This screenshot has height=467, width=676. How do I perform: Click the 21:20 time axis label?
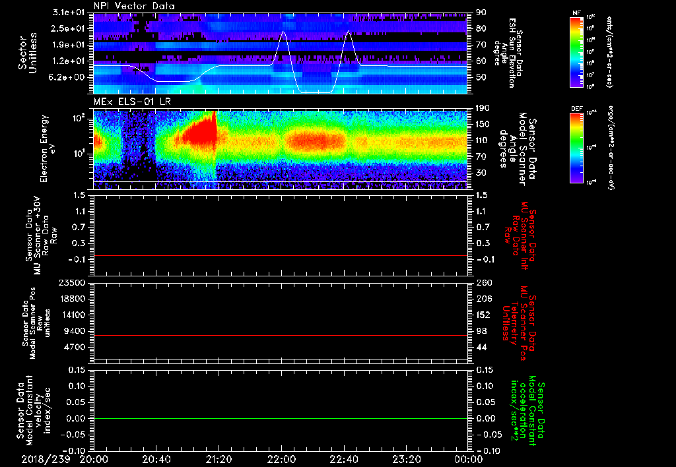click(x=219, y=459)
